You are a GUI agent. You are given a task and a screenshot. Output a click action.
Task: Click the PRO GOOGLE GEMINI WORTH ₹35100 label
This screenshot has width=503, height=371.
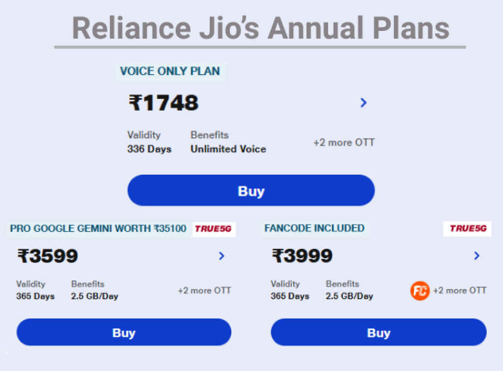pos(98,229)
